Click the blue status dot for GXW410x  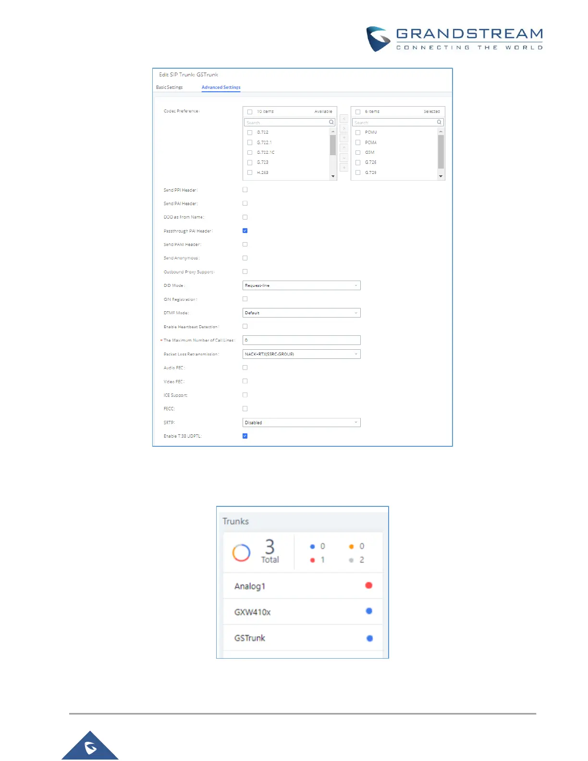[x=369, y=611]
